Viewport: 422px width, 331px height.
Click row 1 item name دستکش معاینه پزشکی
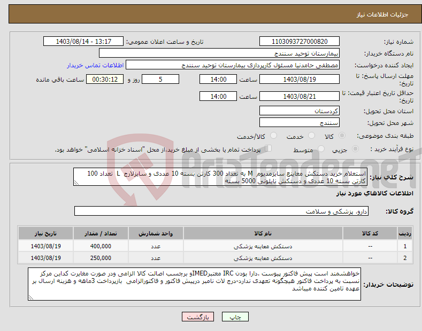pos(263,246)
